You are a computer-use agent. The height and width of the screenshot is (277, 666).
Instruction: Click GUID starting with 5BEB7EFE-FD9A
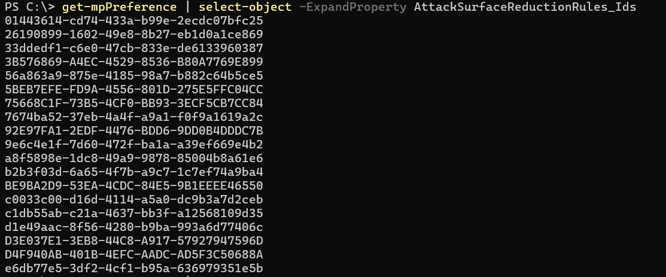coord(134,89)
